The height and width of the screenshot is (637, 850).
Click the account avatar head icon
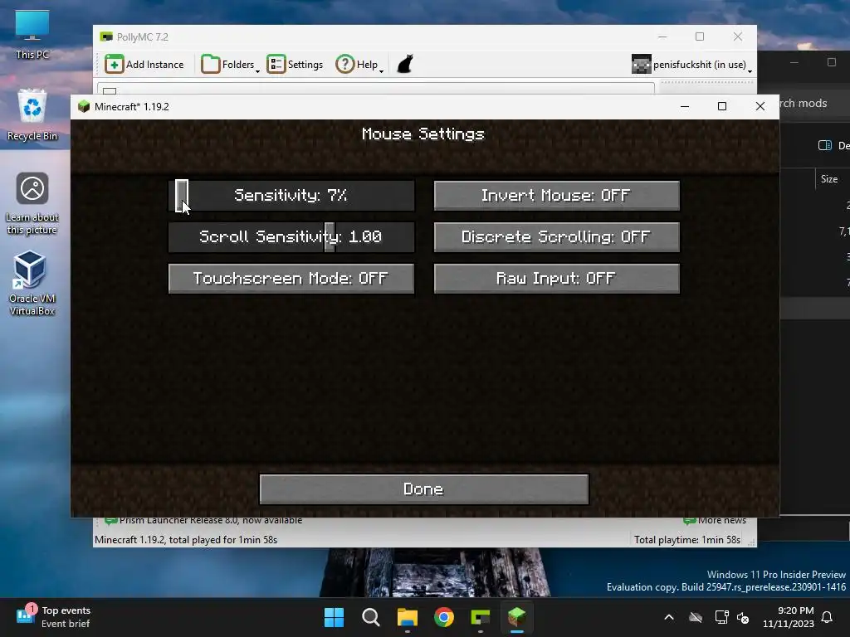click(642, 65)
